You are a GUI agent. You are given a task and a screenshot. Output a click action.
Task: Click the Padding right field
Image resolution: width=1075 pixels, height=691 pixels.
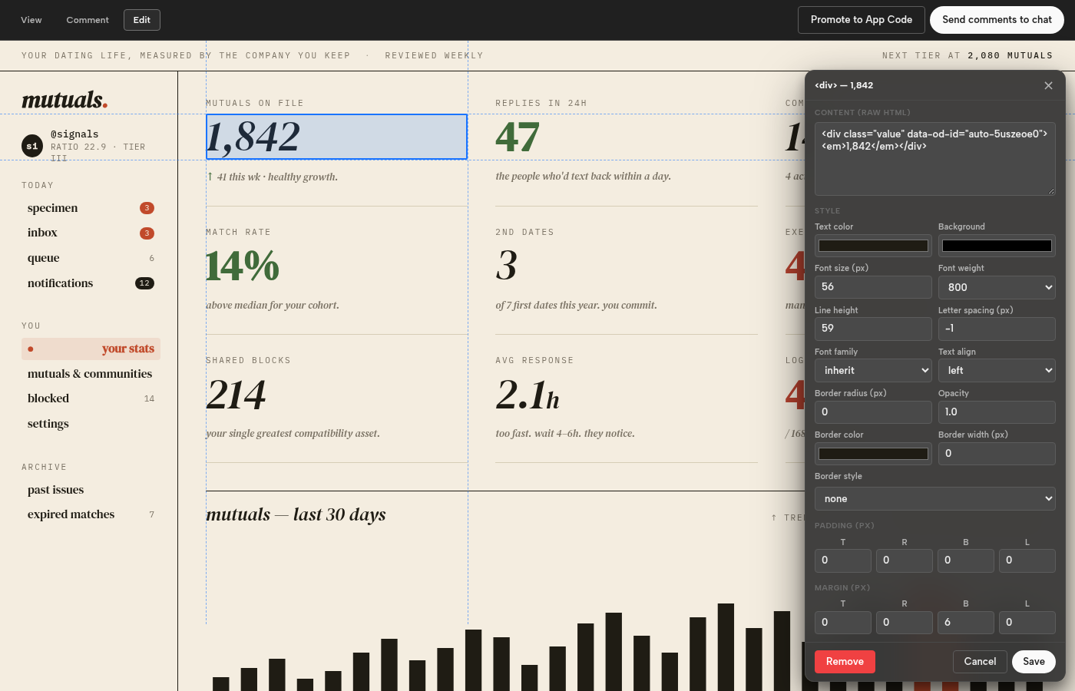[905, 560]
